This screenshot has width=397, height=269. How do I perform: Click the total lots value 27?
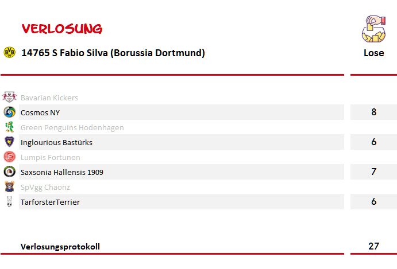[373, 246]
